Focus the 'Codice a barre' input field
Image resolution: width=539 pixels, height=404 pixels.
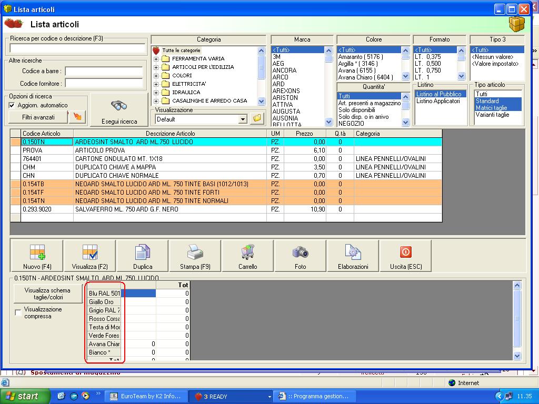104,71
